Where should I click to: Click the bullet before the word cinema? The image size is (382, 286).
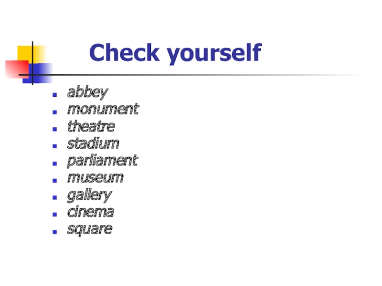(56, 214)
